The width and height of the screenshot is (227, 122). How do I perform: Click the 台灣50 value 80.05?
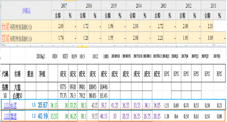(x=93, y=96)
